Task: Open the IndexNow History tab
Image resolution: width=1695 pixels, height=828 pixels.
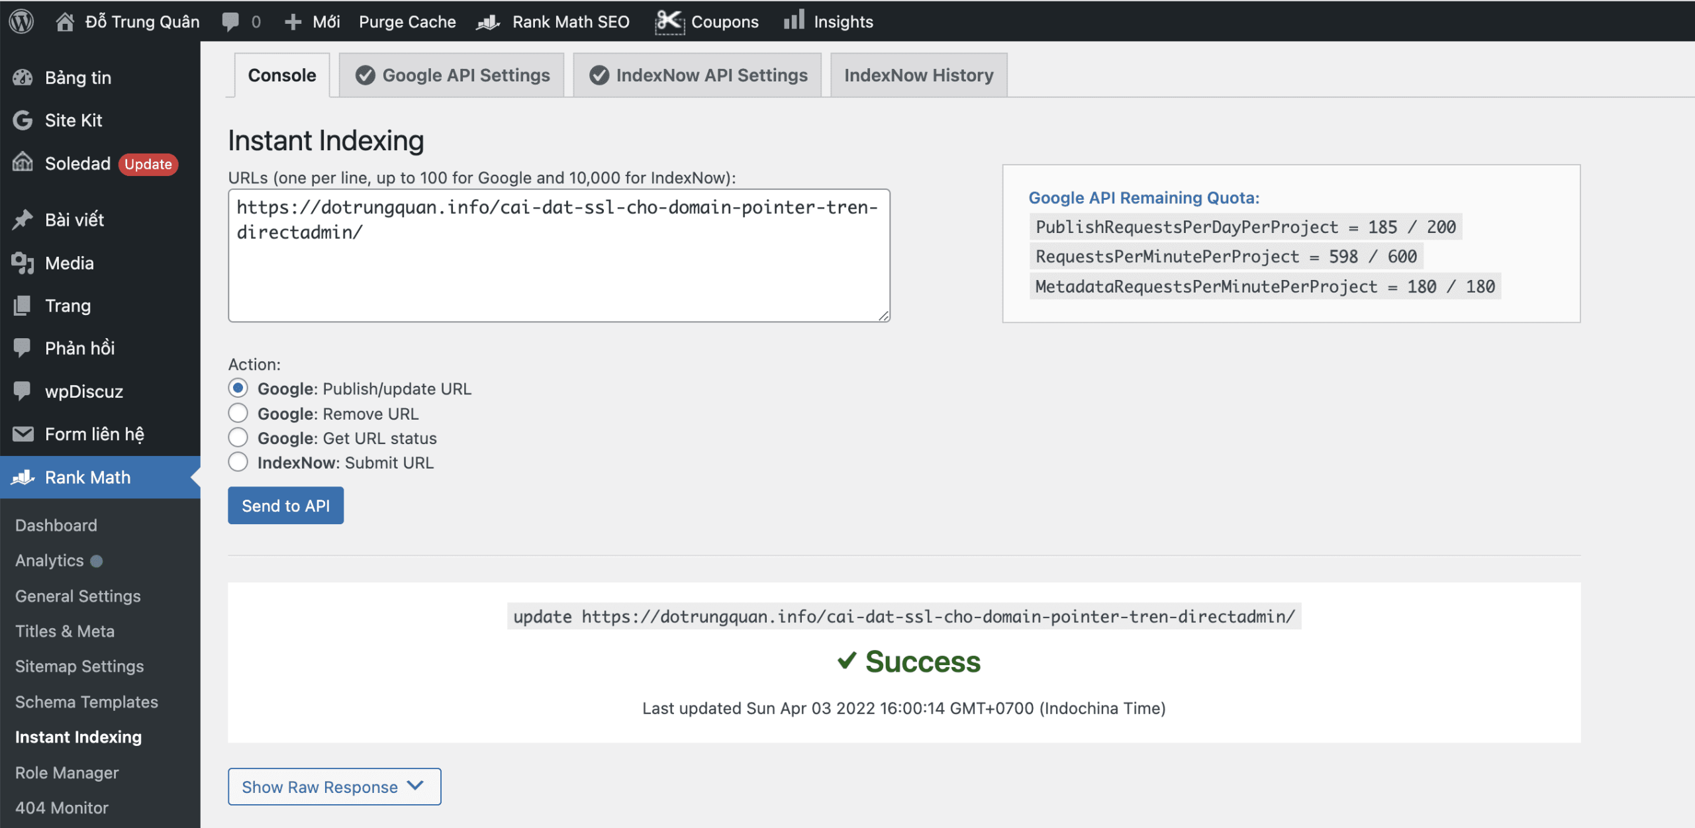Action: 918,75
